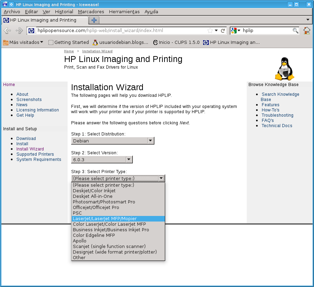314x287 pixels.
Task: Open the HP Linux Imaging bookmark toolbar item
Action: [231, 42]
